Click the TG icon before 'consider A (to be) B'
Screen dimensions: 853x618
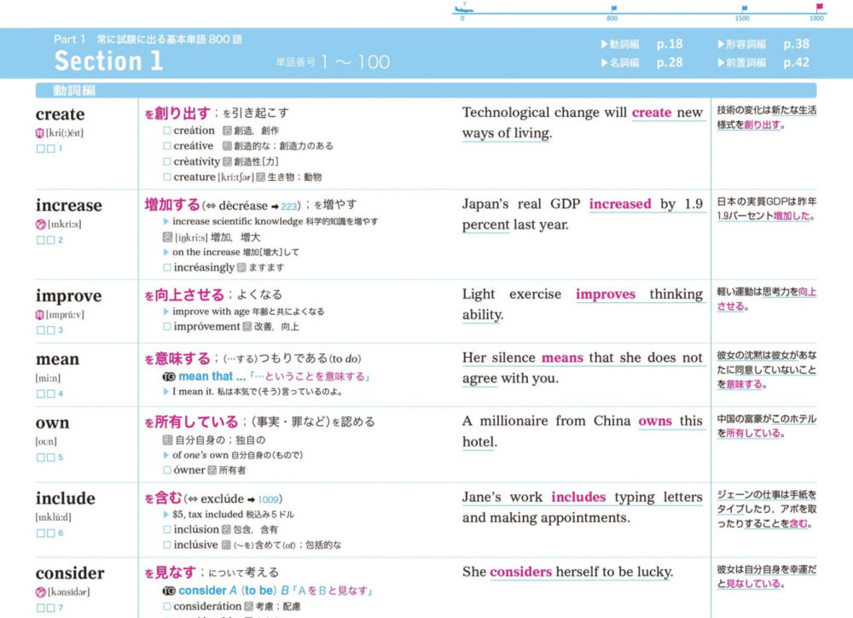[169, 591]
